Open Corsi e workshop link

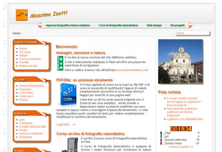pyautogui.click(x=30, y=59)
